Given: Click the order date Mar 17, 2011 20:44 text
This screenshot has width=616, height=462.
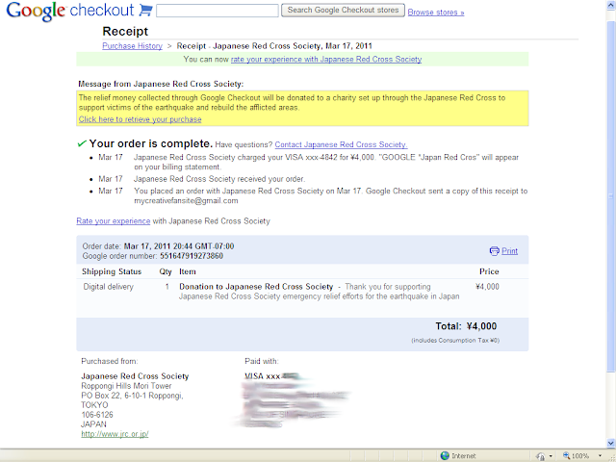Looking at the screenshot, I should pyautogui.click(x=179, y=246).
